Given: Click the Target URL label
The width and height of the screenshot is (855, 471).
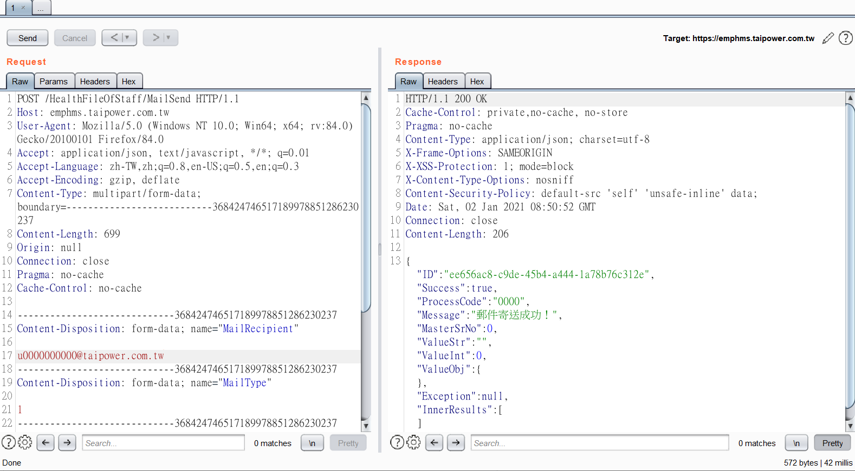Looking at the screenshot, I should click(x=739, y=38).
